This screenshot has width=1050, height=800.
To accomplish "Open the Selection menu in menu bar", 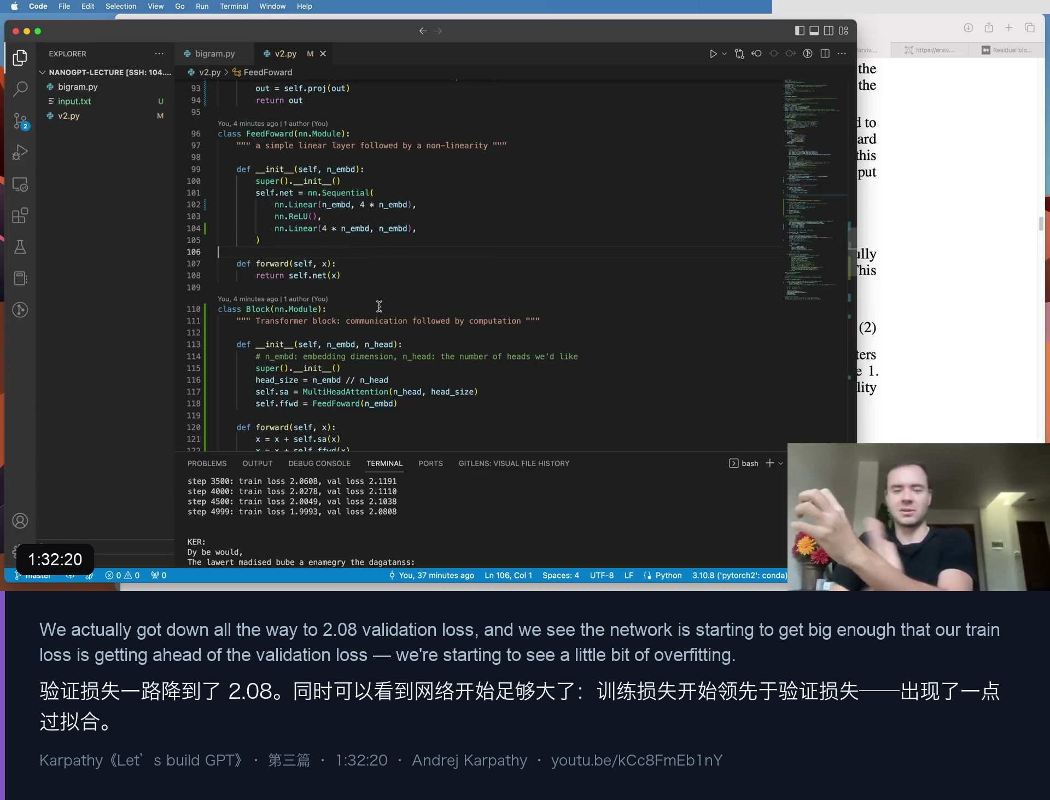I will 121,7.
